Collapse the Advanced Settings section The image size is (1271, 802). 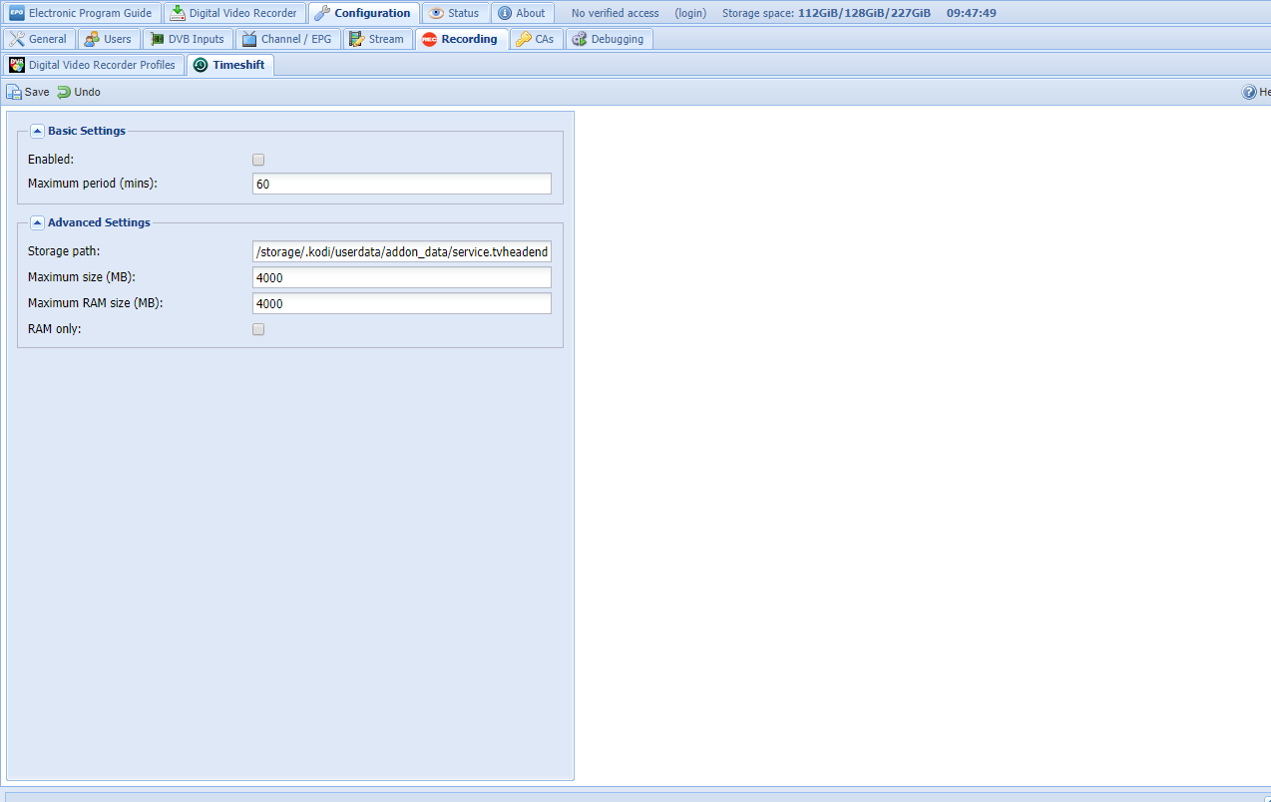[x=37, y=222]
